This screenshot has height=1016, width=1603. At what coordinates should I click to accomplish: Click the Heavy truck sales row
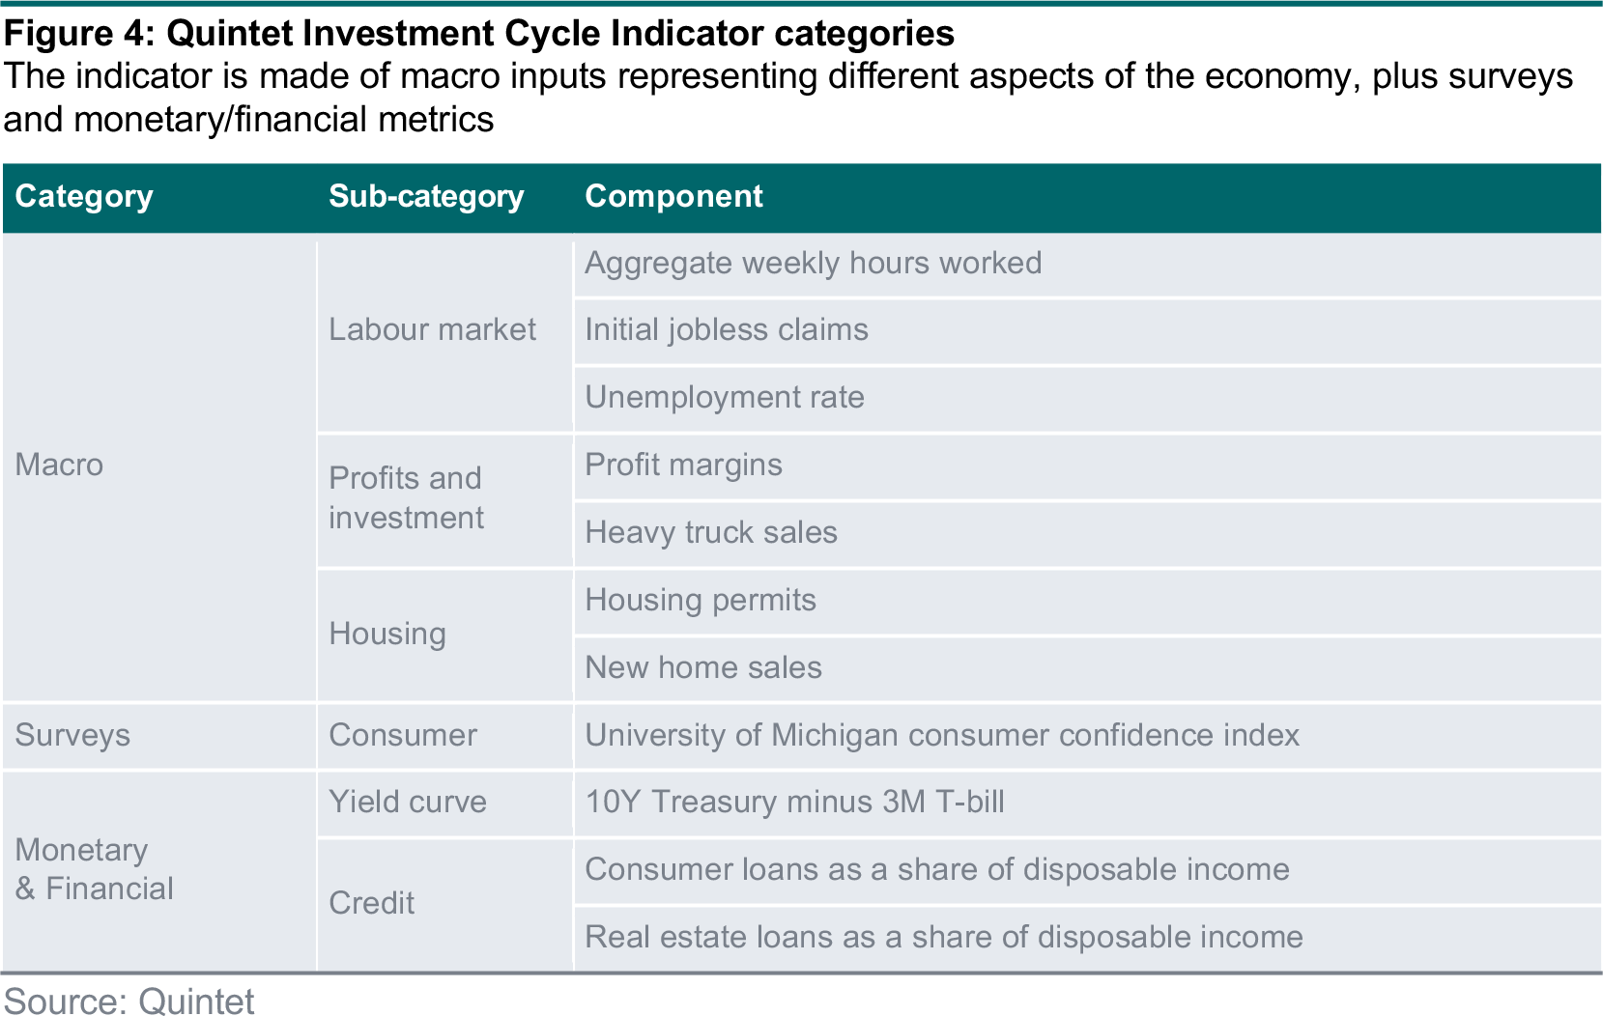[1088, 534]
